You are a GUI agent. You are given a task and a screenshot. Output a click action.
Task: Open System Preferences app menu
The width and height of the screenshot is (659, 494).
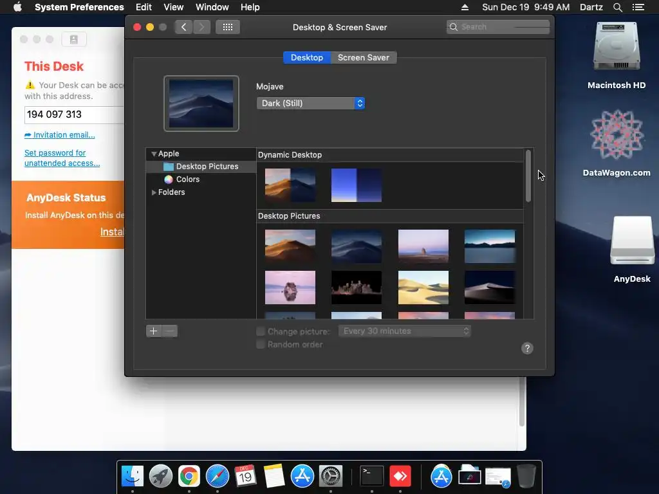coord(79,7)
